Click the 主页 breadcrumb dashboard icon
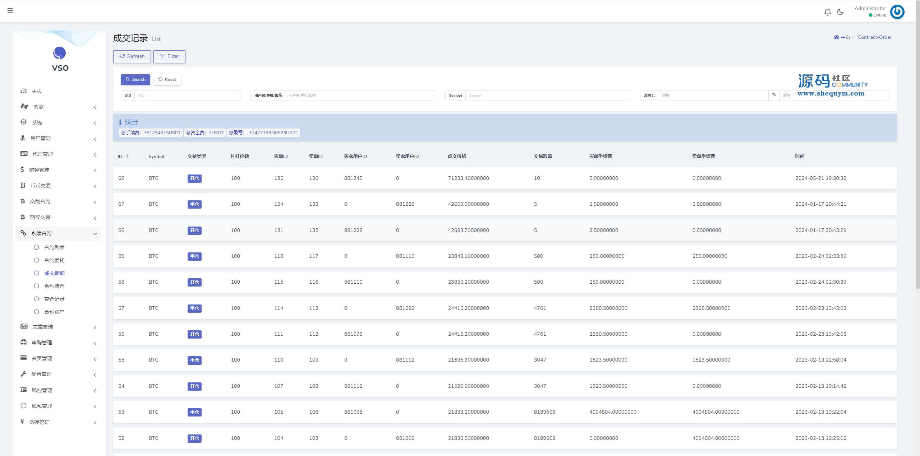This screenshot has width=920, height=456. pyautogui.click(x=836, y=37)
